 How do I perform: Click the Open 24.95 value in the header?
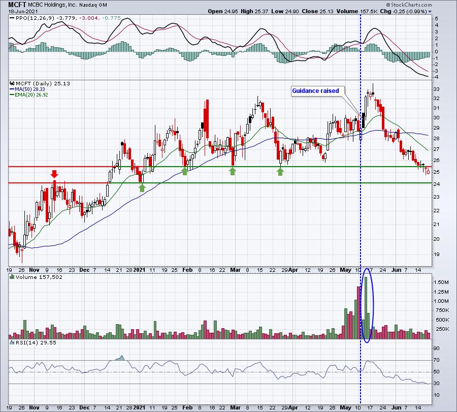tap(223, 11)
